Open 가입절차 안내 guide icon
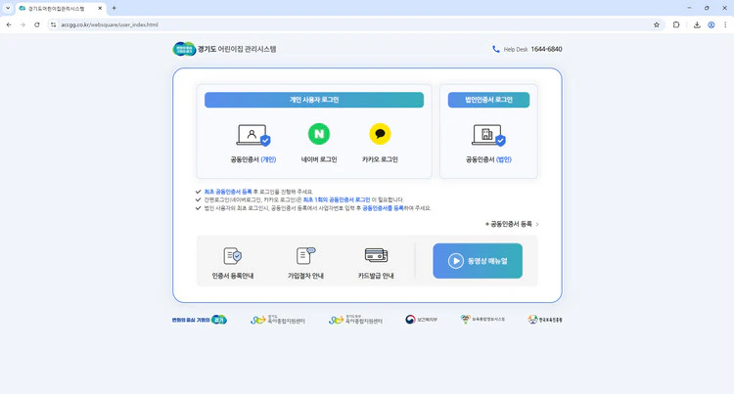 305,255
